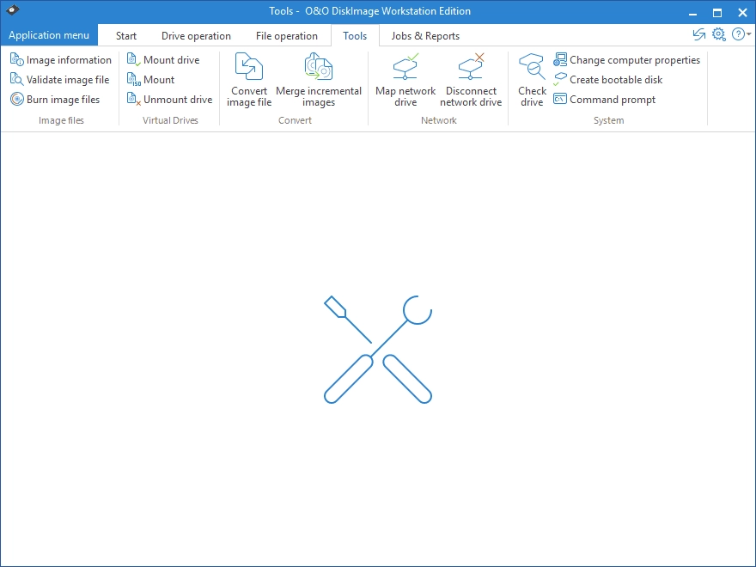
Task: Launch Merge incremental images
Action: (319, 80)
